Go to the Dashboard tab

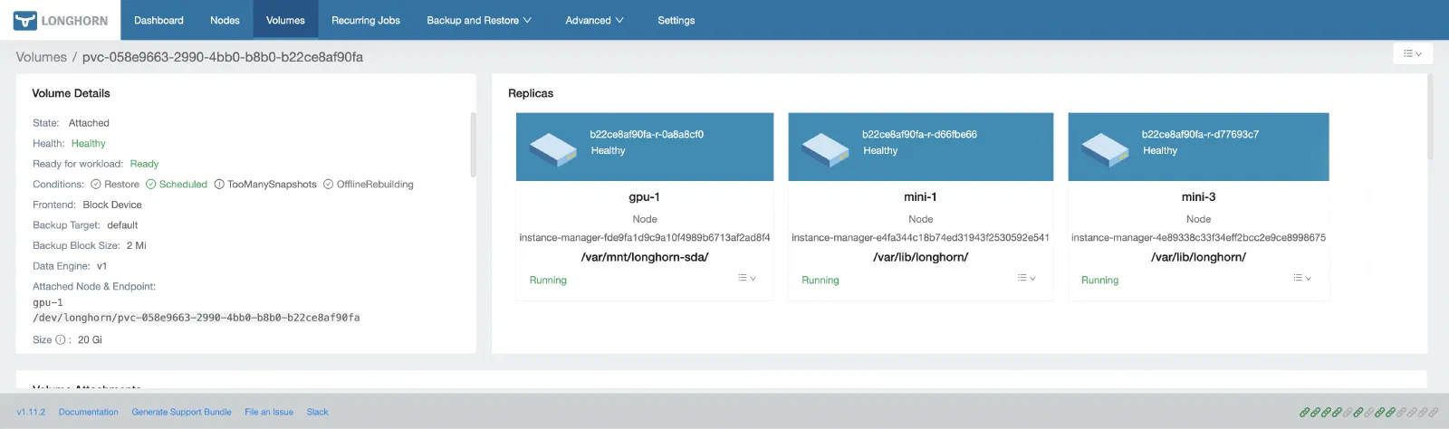158,20
